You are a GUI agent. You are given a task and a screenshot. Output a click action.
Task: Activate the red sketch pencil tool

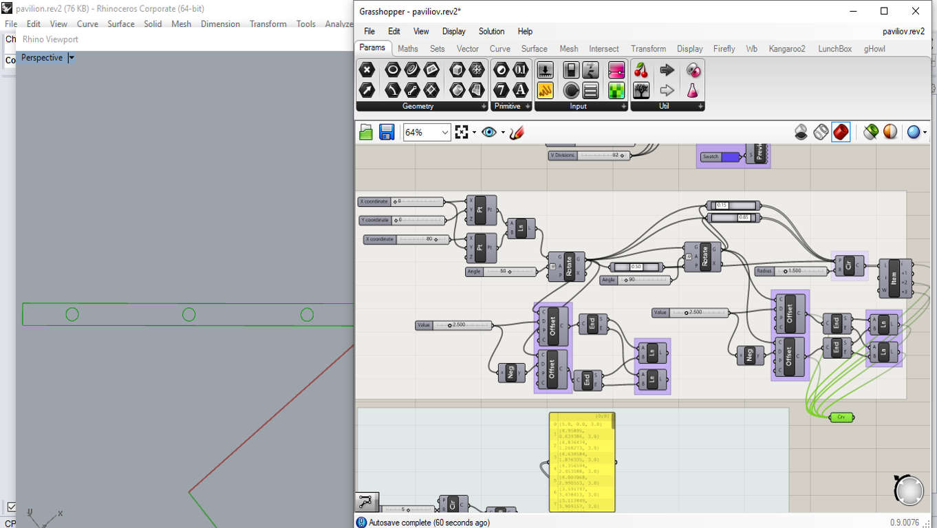pos(517,132)
